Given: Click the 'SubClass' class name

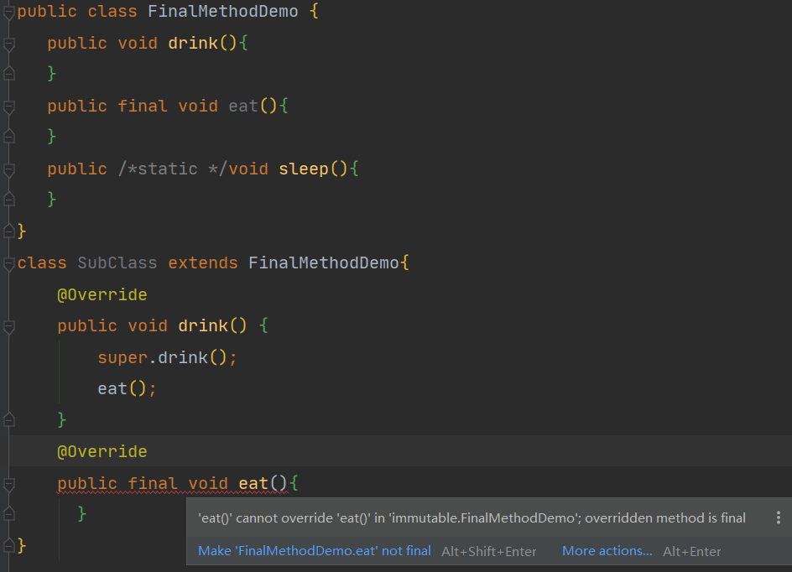Looking at the screenshot, I should [117, 263].
